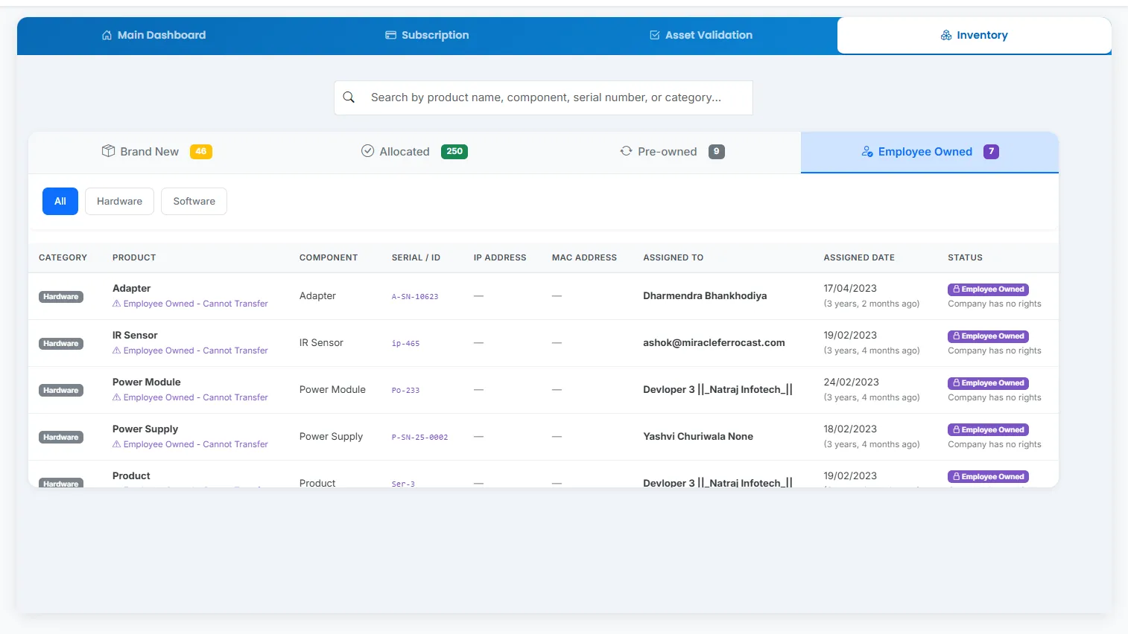Switch to the Subscription tab
The height and width of the screenshot is (634, 1128).
[427, 35]
